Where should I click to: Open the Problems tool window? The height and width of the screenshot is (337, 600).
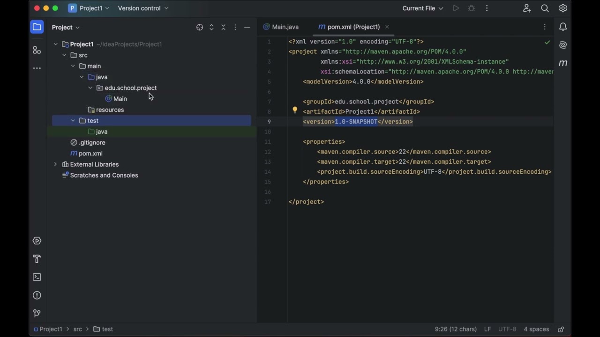click(x=37, y=295)
